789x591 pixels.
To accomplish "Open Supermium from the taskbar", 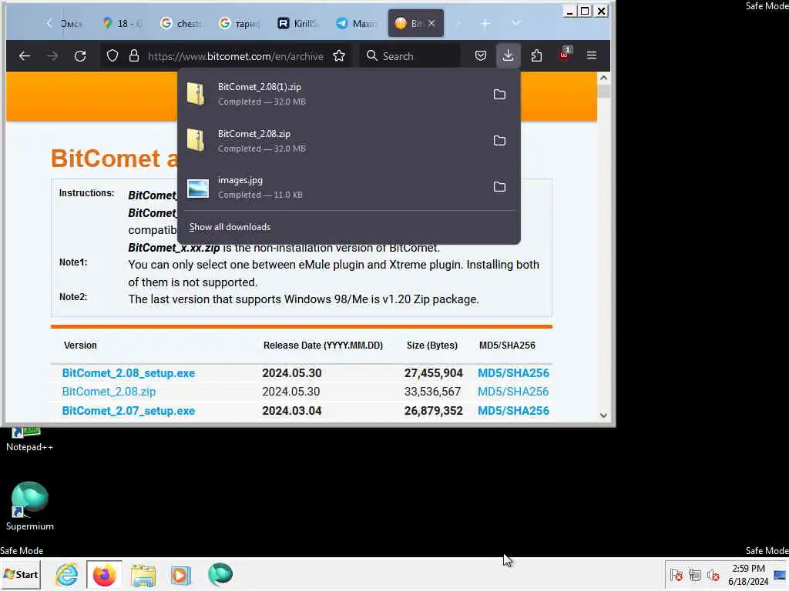I will coord(220,574).
